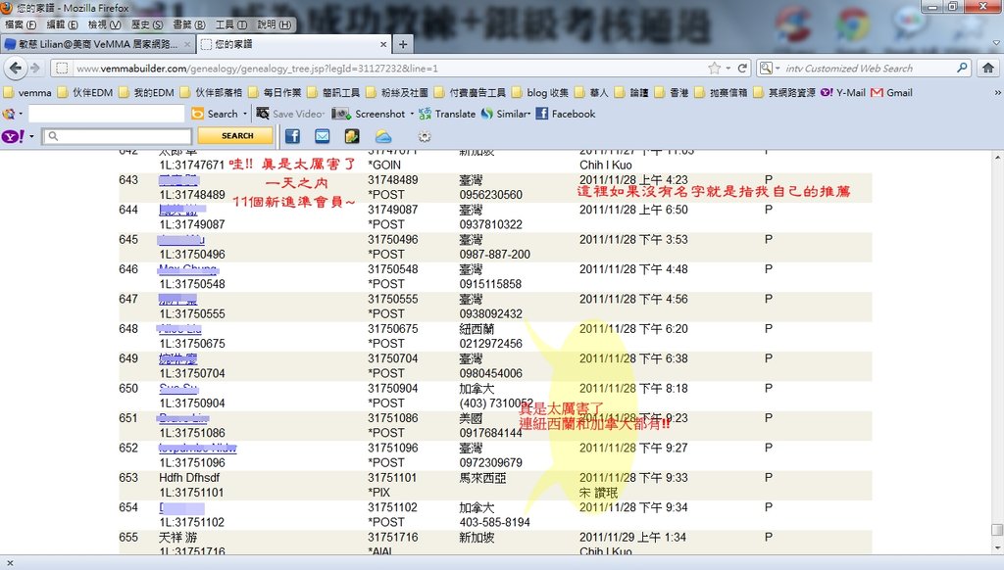Open the 伙伴EDM bookmark folder
Image resolution: width=1004 pixels, height=570 pixels.
pos(86,93)
